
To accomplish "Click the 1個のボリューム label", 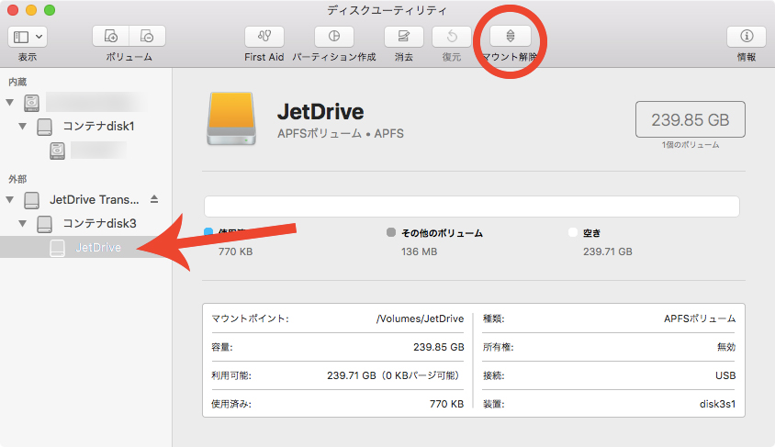I will [x=690, y=145].
